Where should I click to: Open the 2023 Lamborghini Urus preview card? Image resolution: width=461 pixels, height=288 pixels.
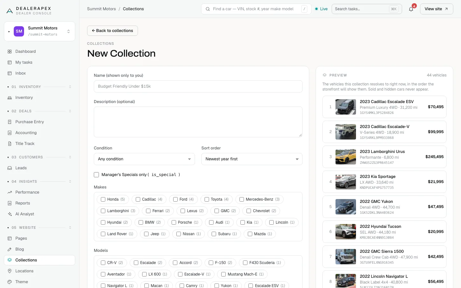pyautogui.click(x=384, y=157)
